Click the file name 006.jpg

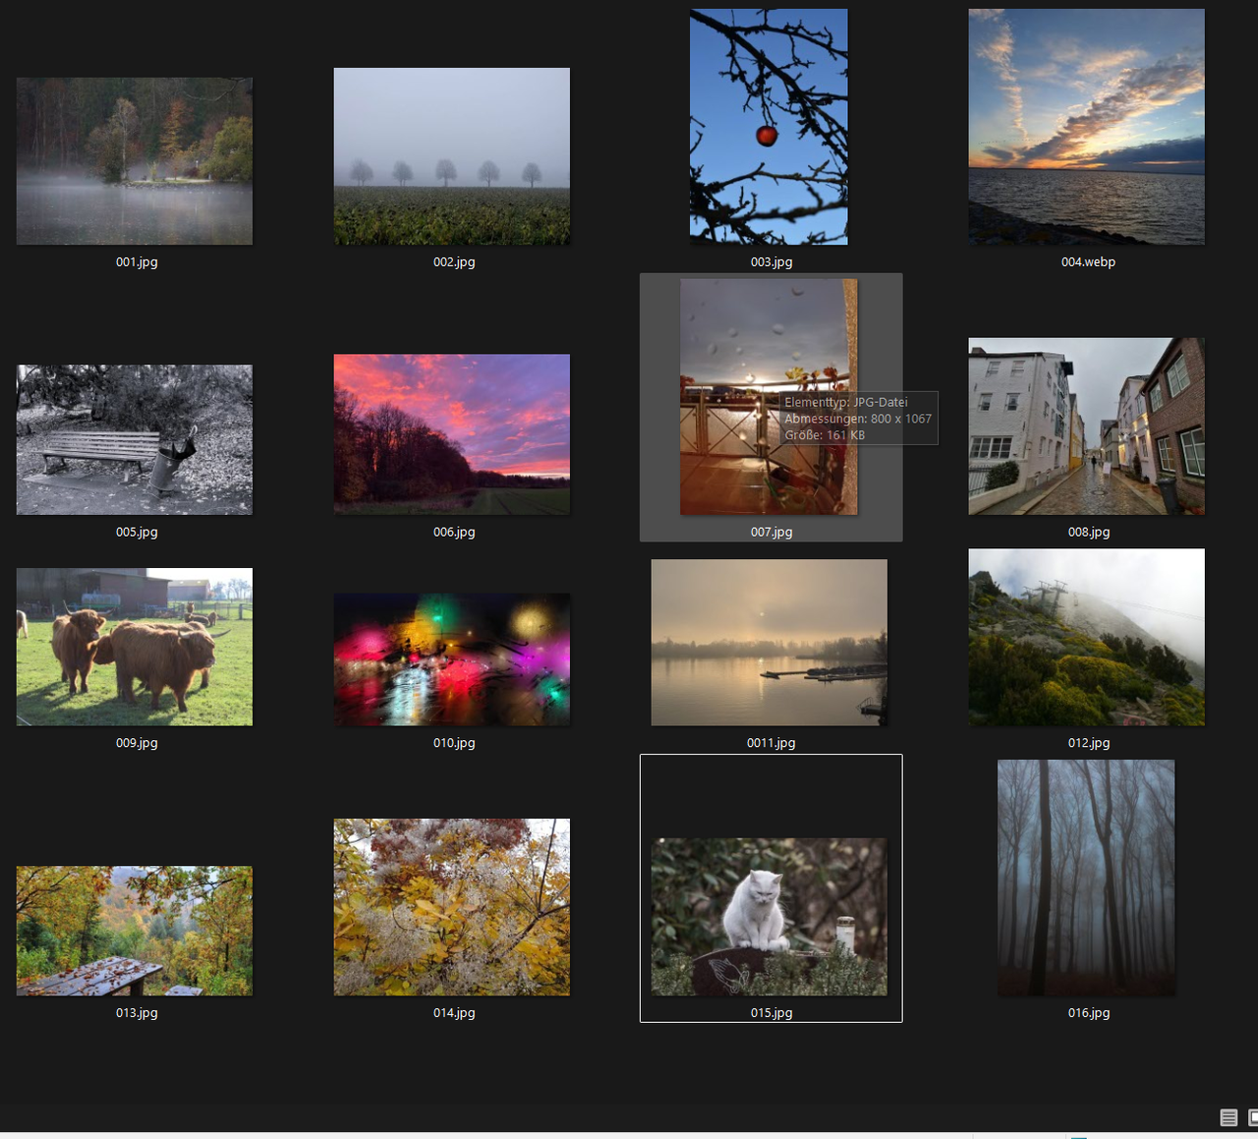454,532
